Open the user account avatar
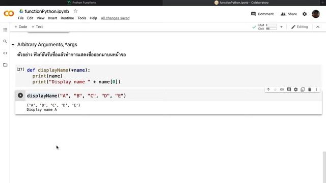Image resolution: width=326 pixels, height=183 pixels. click(x=316, y=14)
